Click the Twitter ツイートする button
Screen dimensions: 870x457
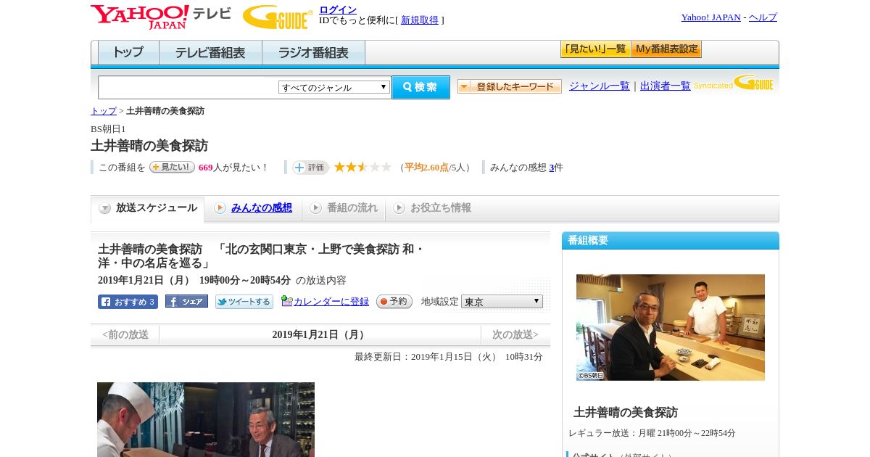coord(244,302)
